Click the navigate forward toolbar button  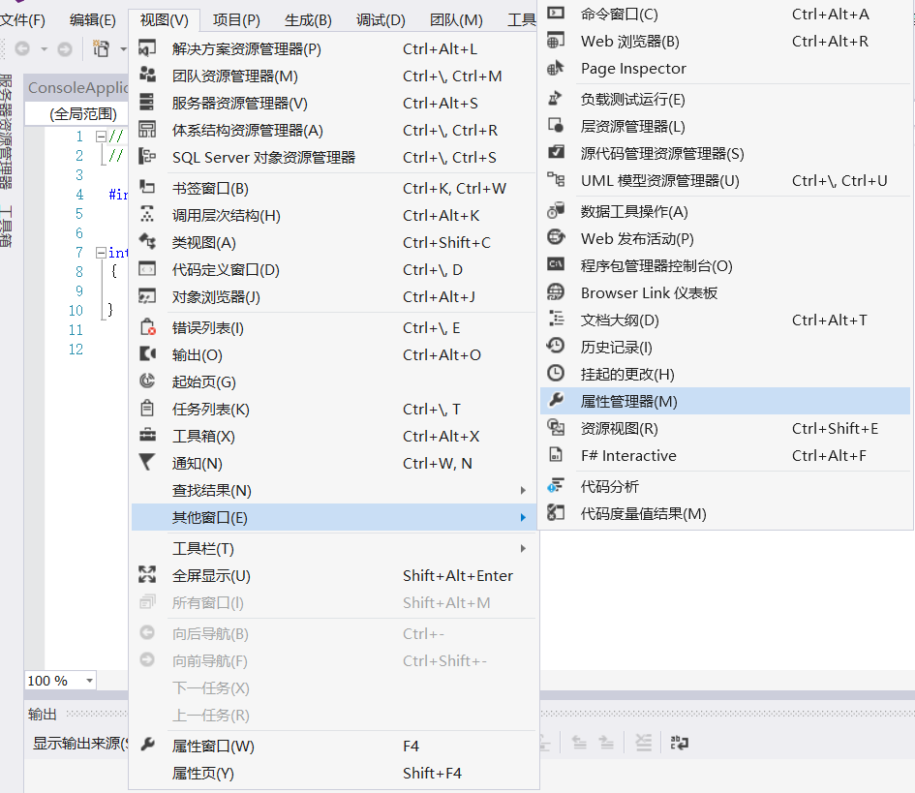(65, 49)
